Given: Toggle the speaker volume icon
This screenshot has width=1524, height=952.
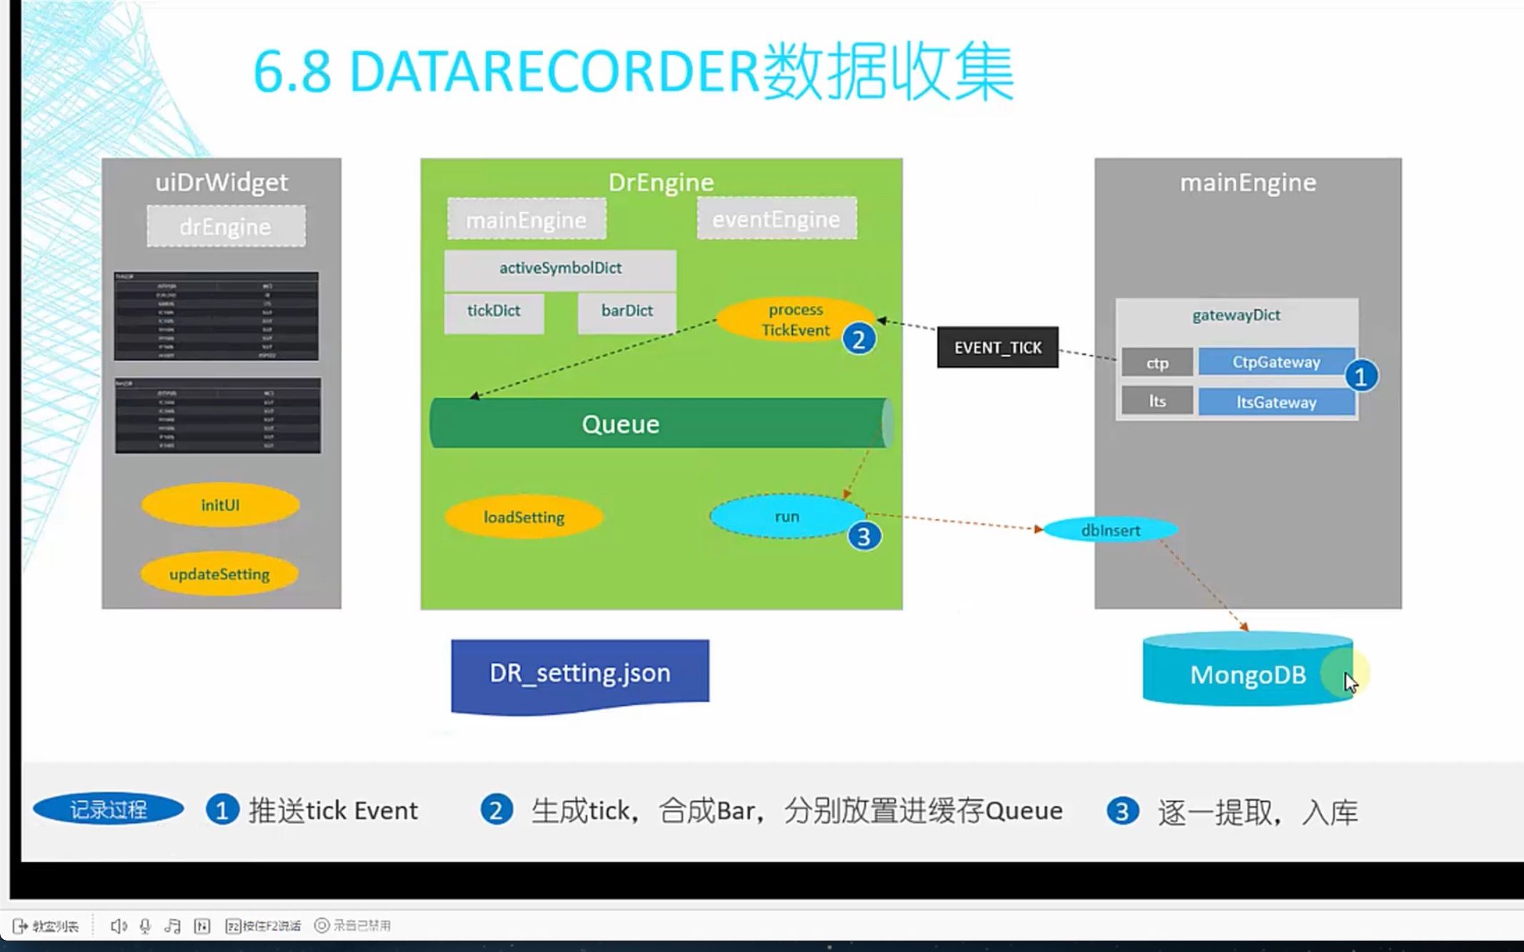Looking at the screenshot, I should tap(119, 926).
